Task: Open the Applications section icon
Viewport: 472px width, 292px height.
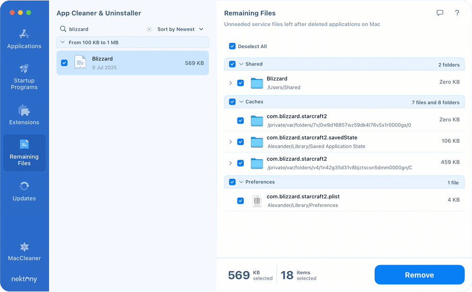Action: [24, 34]
